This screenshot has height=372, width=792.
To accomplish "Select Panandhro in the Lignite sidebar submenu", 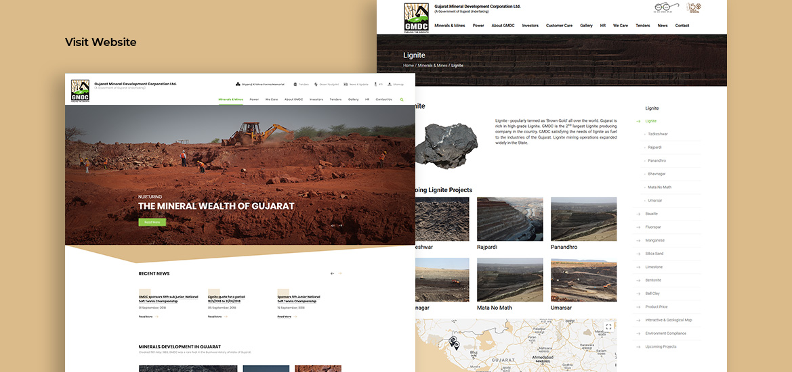I will click(x=656, y=160).
